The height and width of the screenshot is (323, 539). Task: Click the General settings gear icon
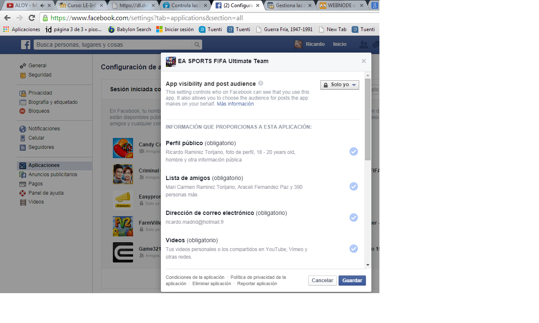tap(23, 66)
